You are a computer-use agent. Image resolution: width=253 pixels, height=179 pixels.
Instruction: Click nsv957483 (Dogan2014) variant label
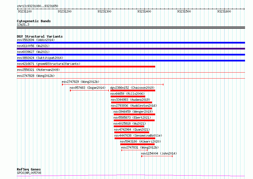tap(88, 88)
